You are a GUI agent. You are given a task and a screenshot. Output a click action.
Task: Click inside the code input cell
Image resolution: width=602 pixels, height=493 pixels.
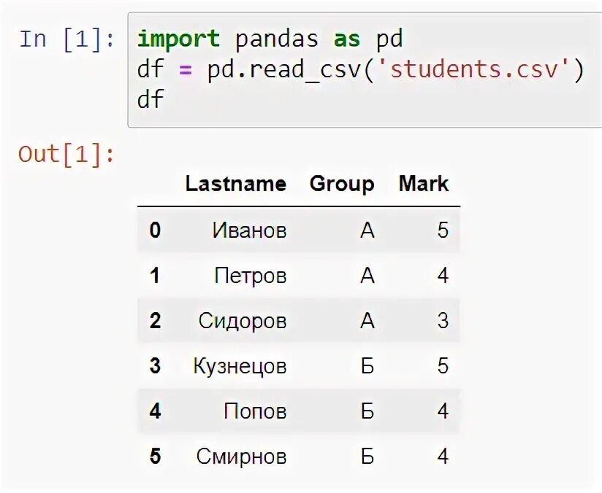click(x=365, y=70)
